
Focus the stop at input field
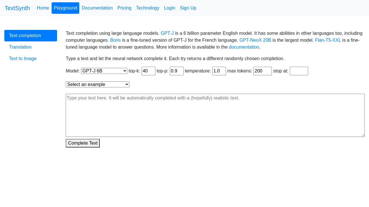click(x=299, y=71)
